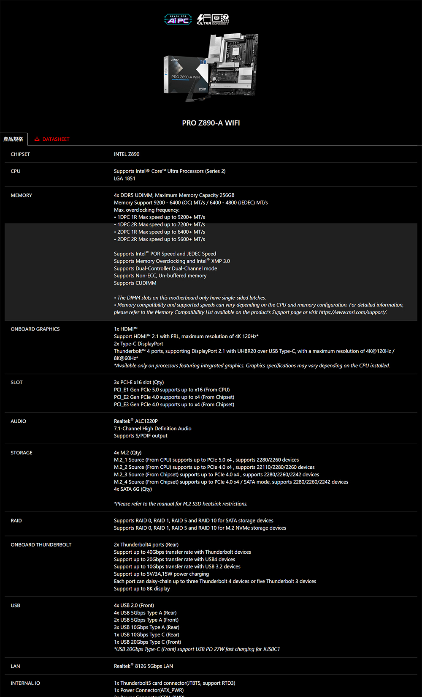This screenshot has height=697, width=422.
Task: Click the SLOT spec label
Action: [x=17, y=383]
